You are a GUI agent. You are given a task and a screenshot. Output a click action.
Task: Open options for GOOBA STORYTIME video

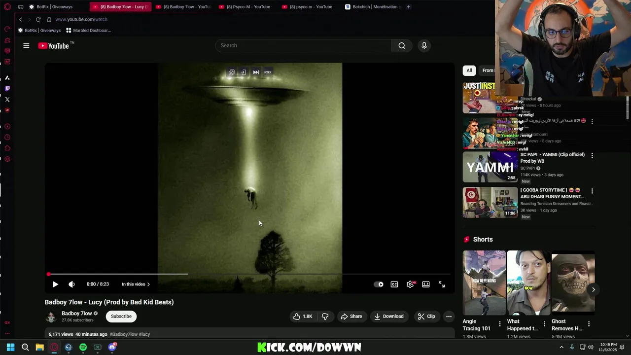click(592, 191)
